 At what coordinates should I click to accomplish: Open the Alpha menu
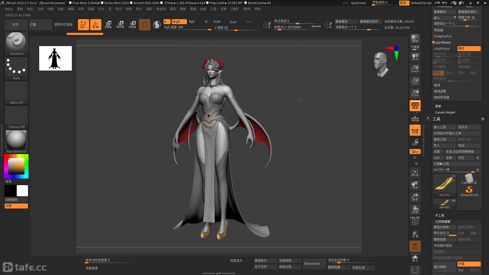click(9, 9)
